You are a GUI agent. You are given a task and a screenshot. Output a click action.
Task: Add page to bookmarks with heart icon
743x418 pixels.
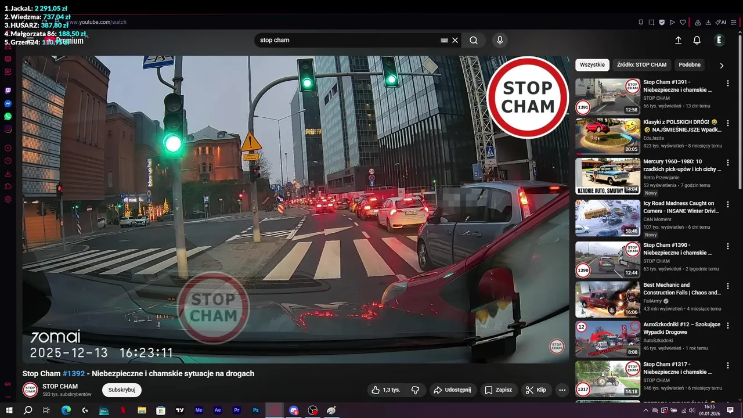[683, 23]
